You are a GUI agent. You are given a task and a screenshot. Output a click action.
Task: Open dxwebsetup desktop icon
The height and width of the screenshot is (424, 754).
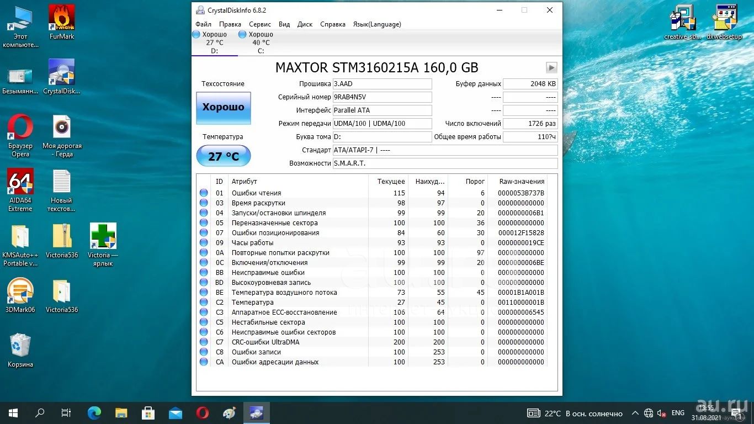tap(724, 23)
